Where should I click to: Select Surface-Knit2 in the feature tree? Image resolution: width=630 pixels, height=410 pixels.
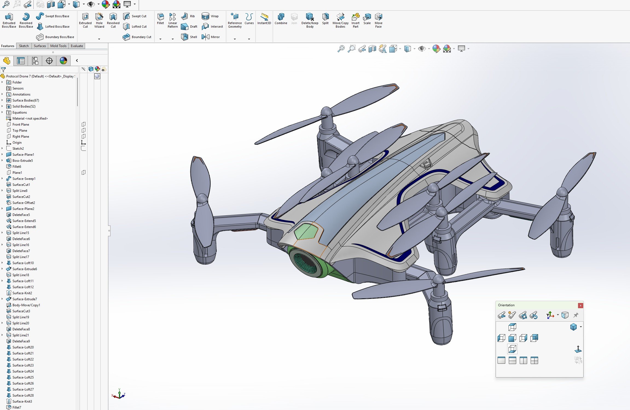tap(22, 293)
